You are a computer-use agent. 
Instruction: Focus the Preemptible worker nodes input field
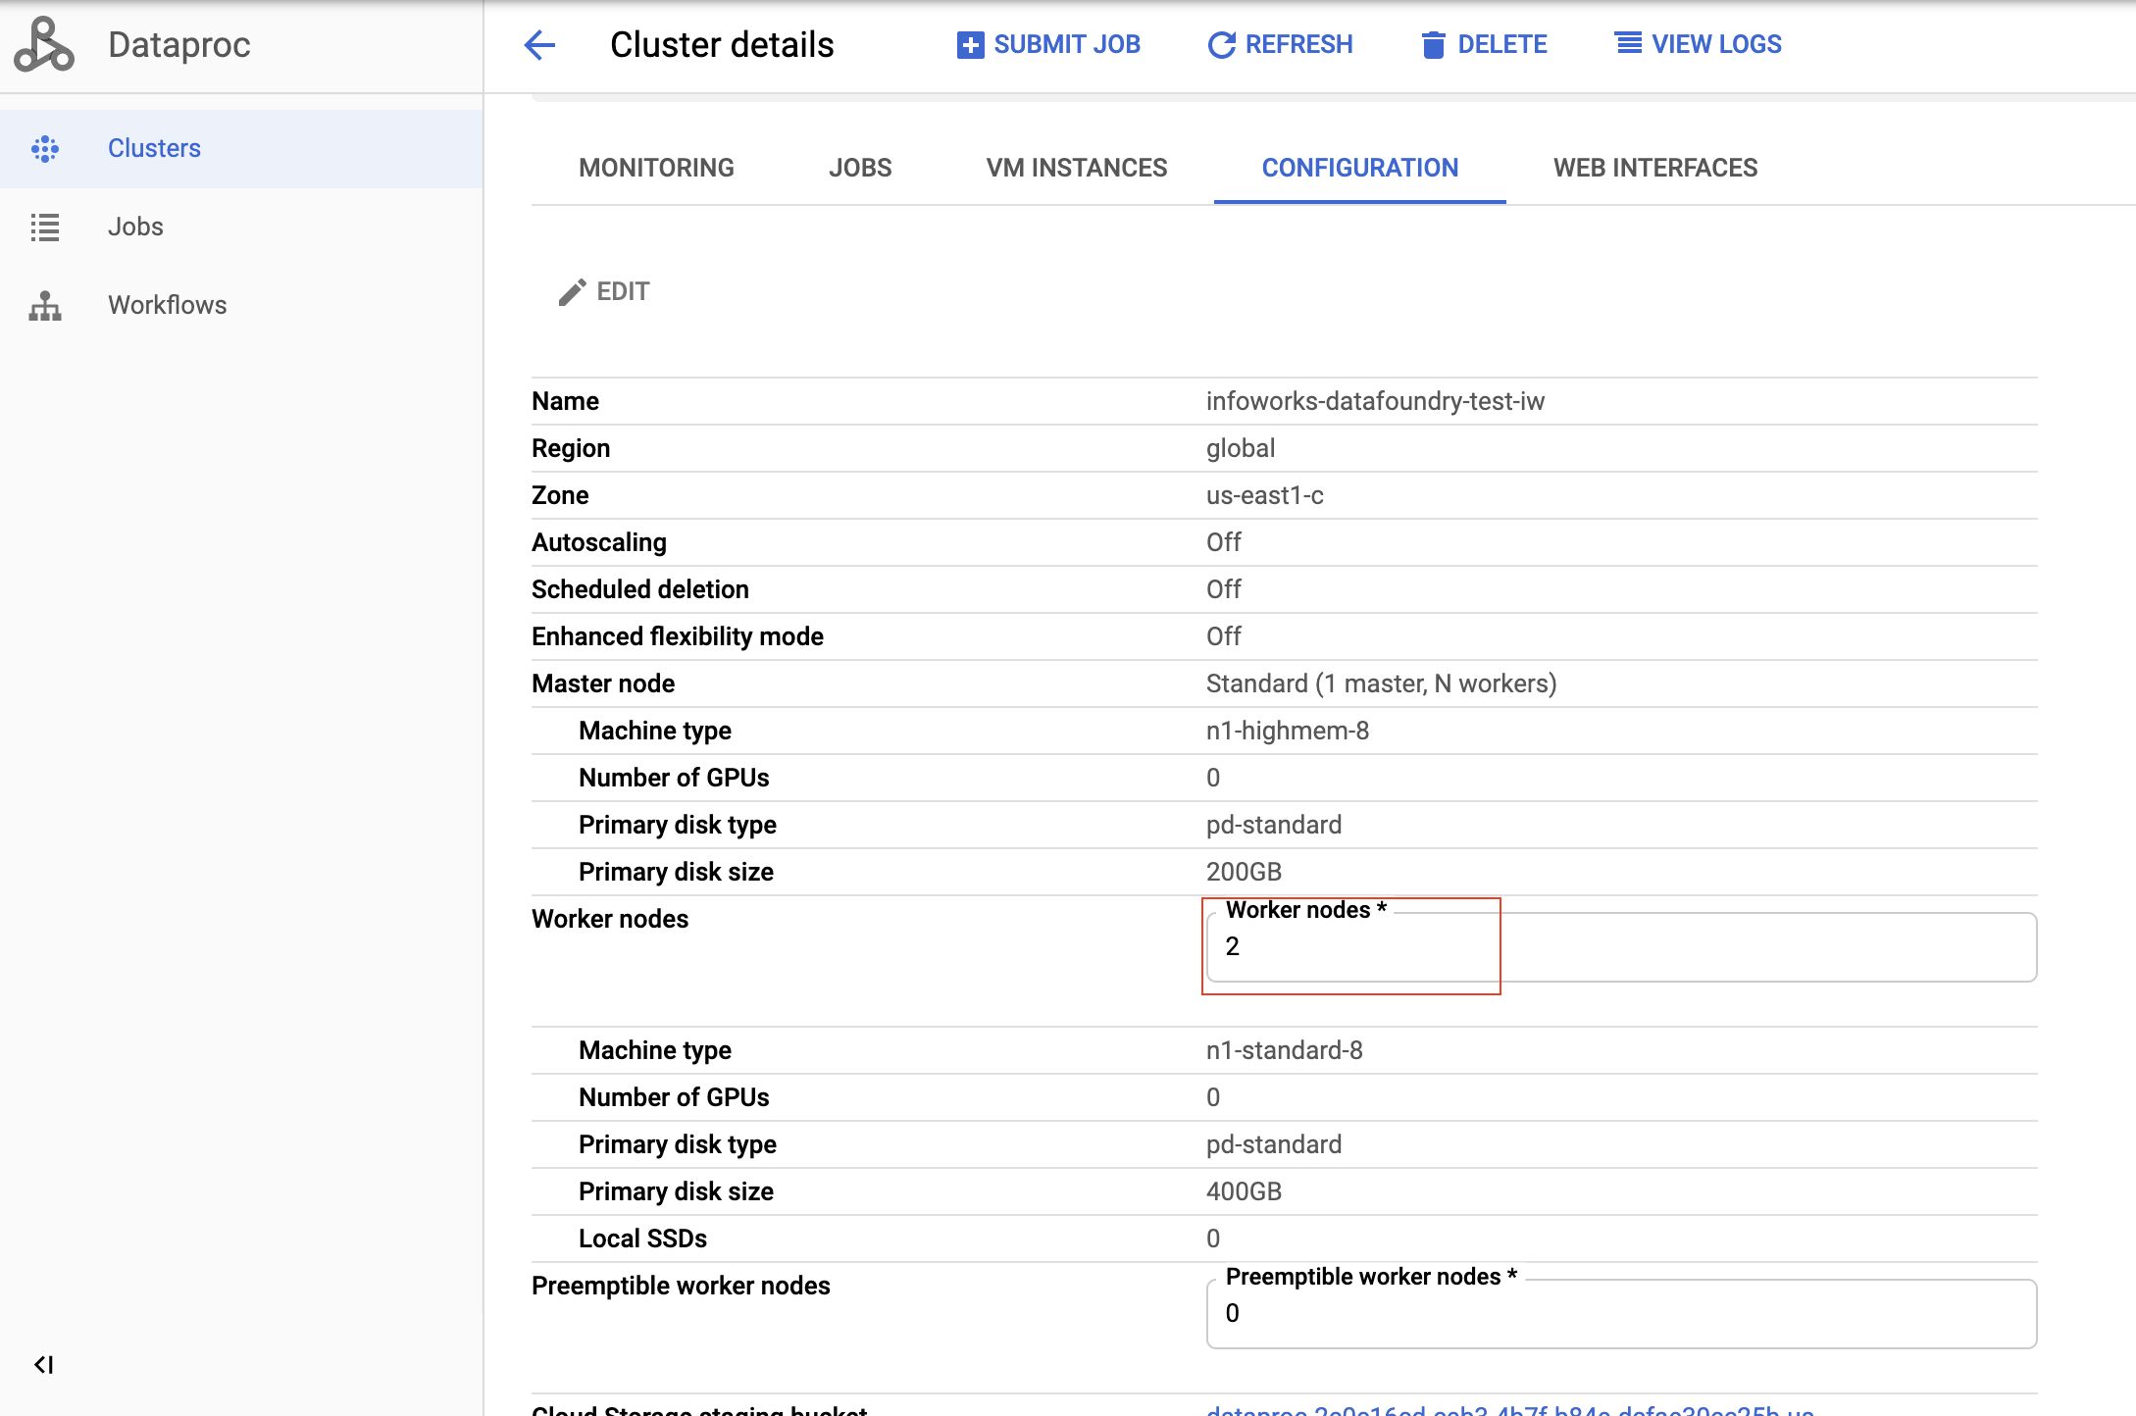1621,1314
